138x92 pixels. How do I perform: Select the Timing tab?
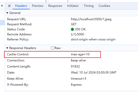click(x=89, y=6)
